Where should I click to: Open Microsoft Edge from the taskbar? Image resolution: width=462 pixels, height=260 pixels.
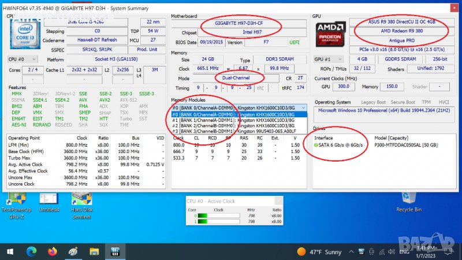32,251
